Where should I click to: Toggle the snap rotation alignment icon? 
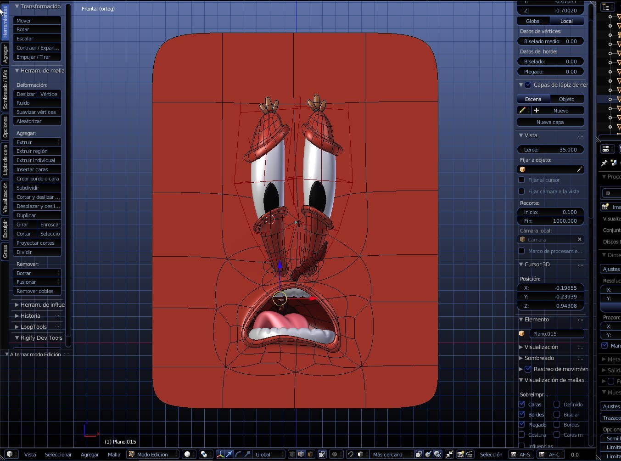point(428,454)
